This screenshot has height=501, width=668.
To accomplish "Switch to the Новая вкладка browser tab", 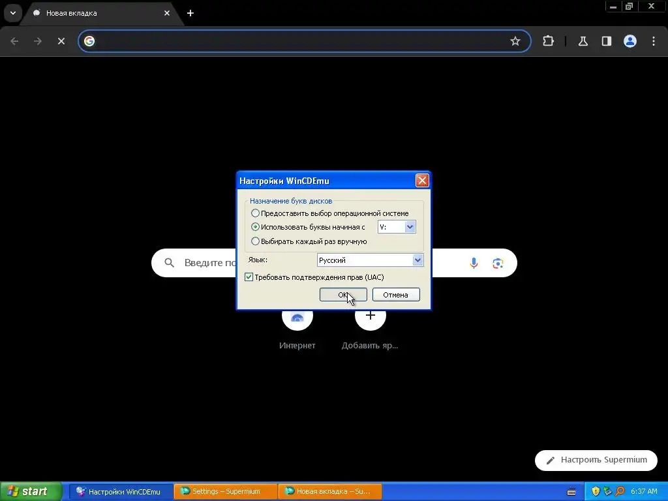I will [x=98, y=13].
